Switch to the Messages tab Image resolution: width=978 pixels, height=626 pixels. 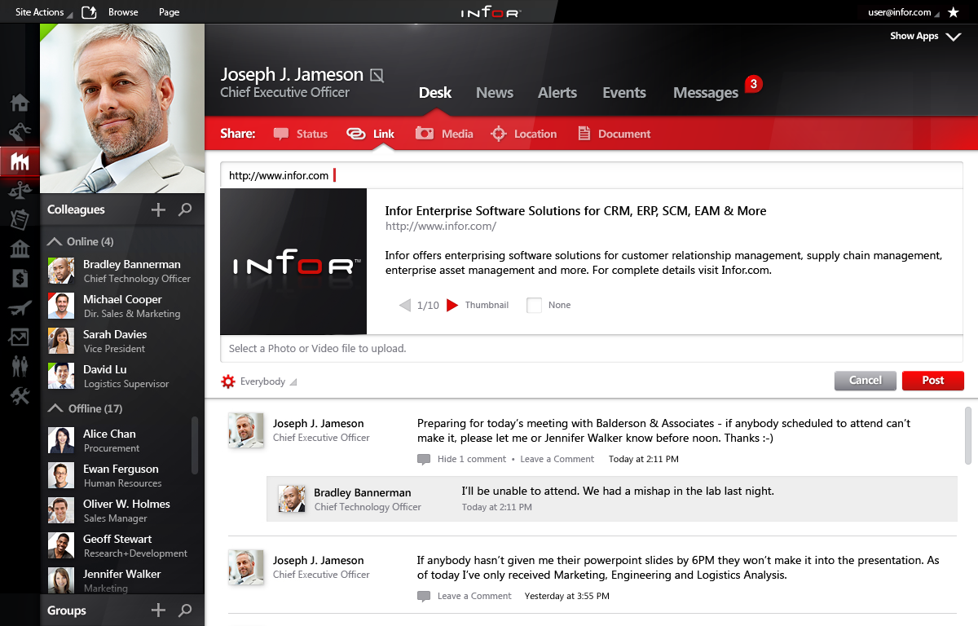[706, 93]
